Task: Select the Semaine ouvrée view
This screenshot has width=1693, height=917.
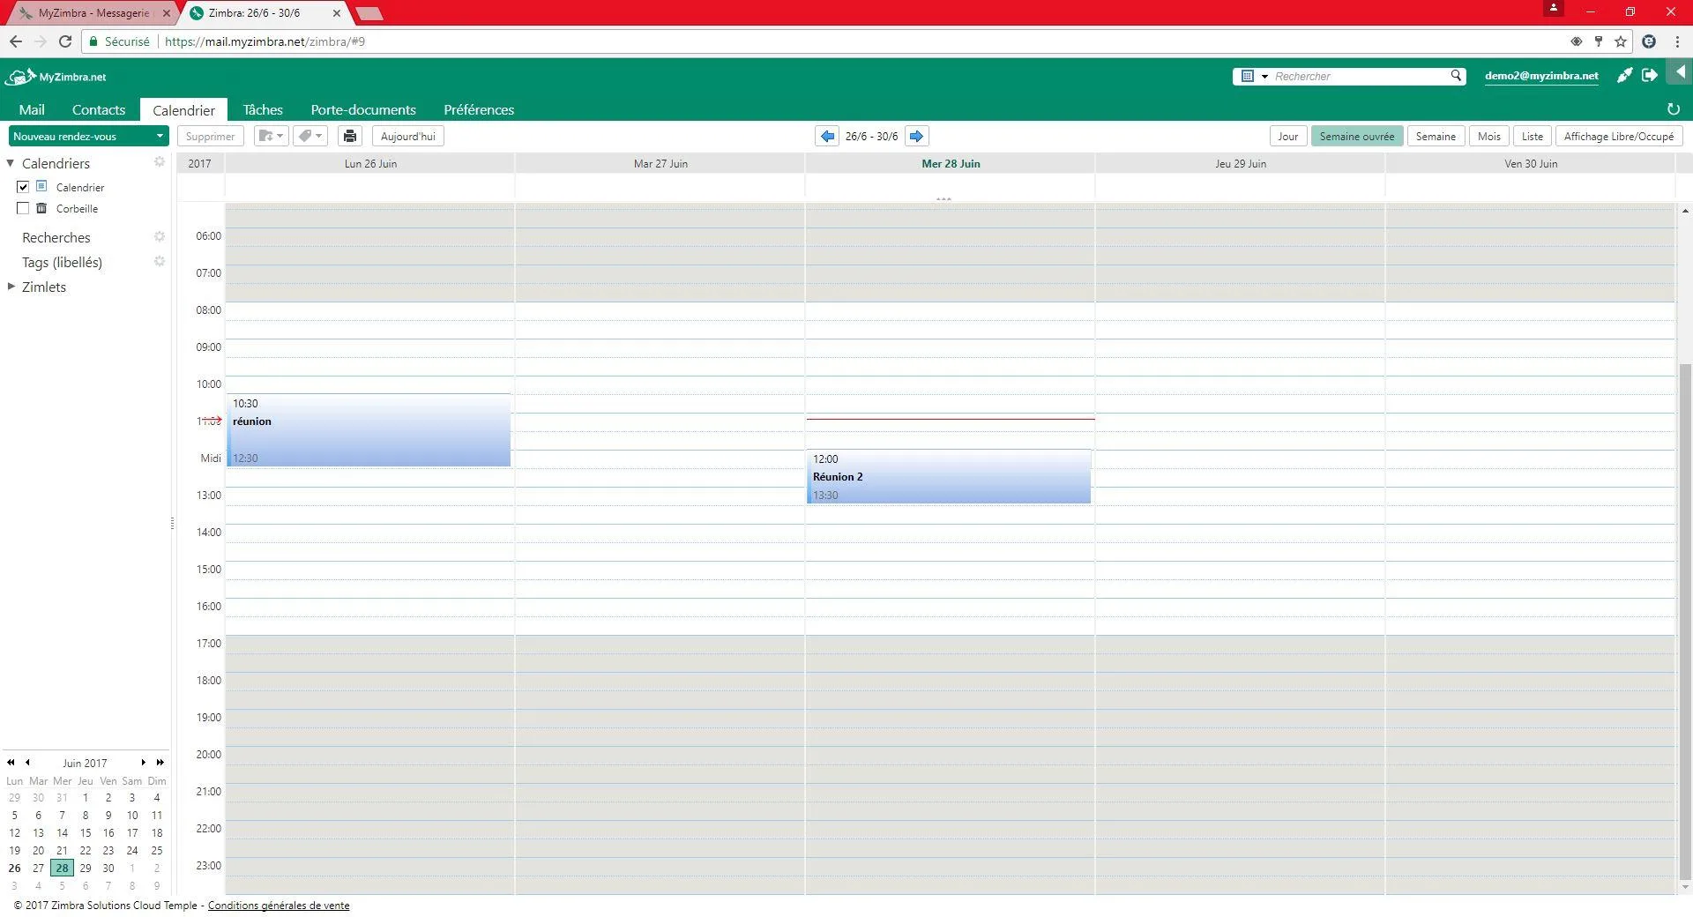Action: [x=1356, y=136]
